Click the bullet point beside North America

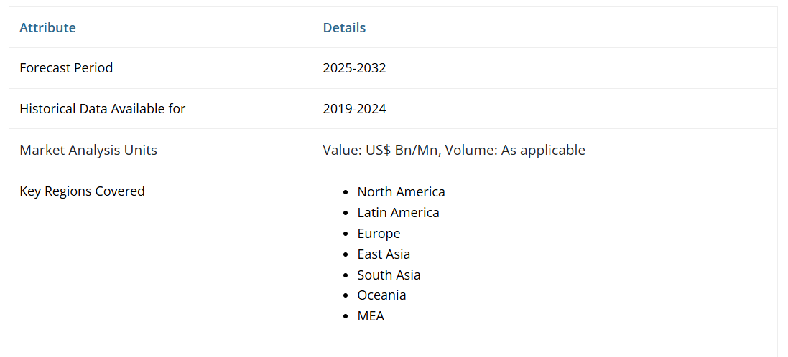pyautogui.click(x=348, y=192)
